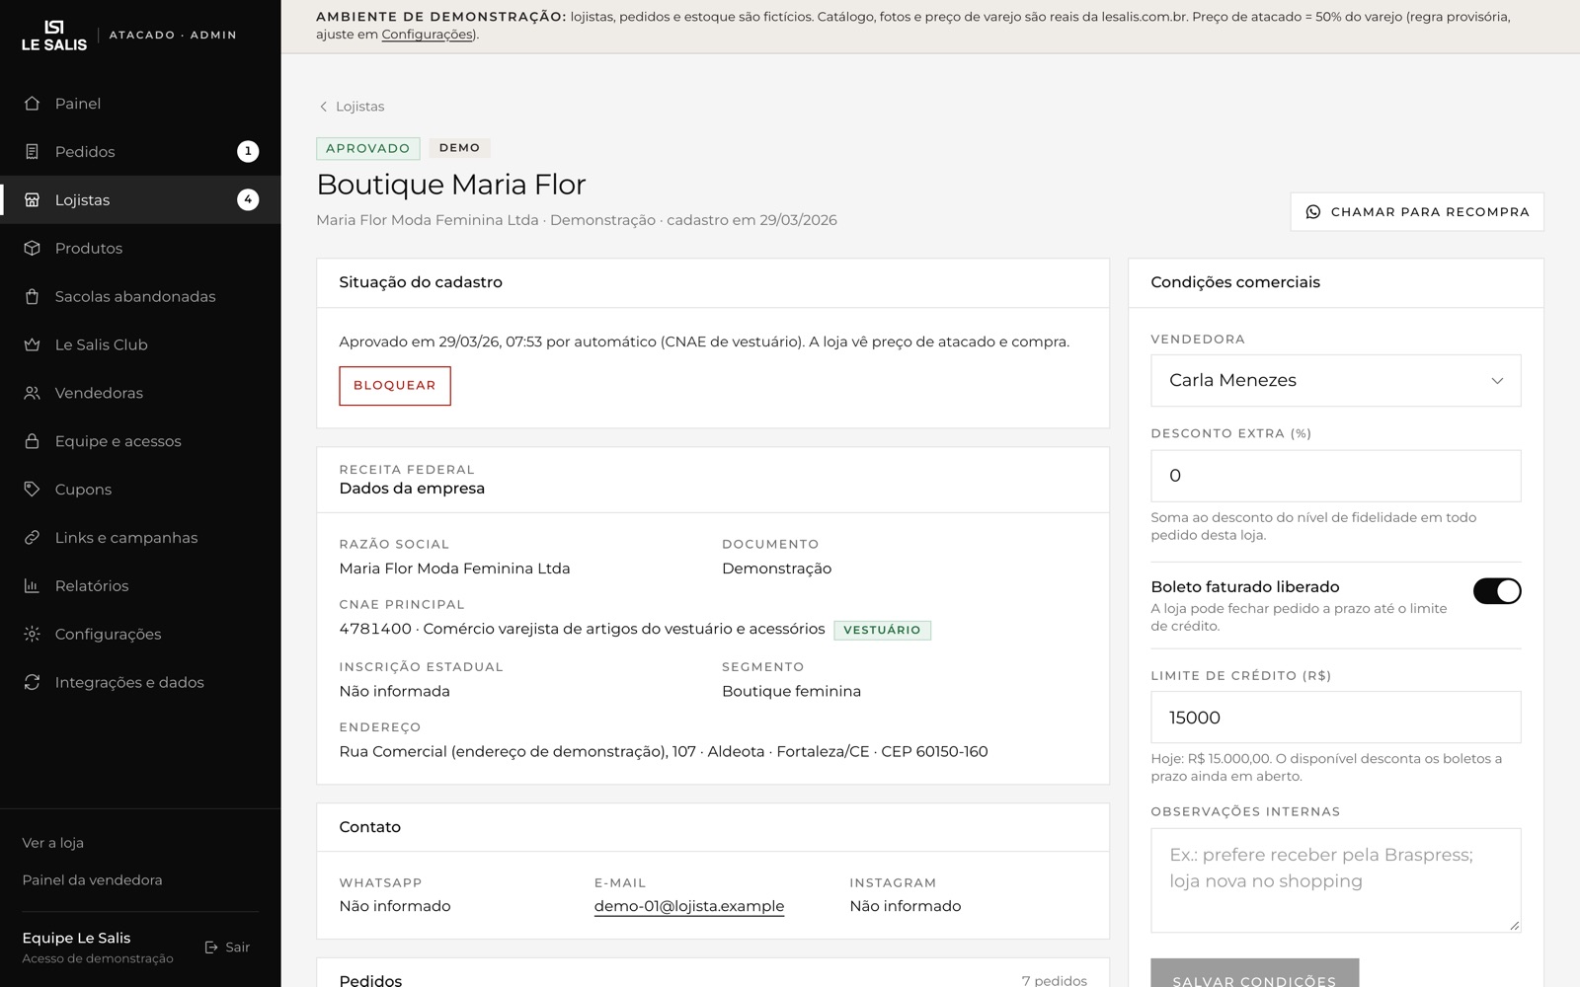Click the Observações internas text area
Image resolution: width=1580 pixels, height=987 pixels.
tap(1335, 880)
